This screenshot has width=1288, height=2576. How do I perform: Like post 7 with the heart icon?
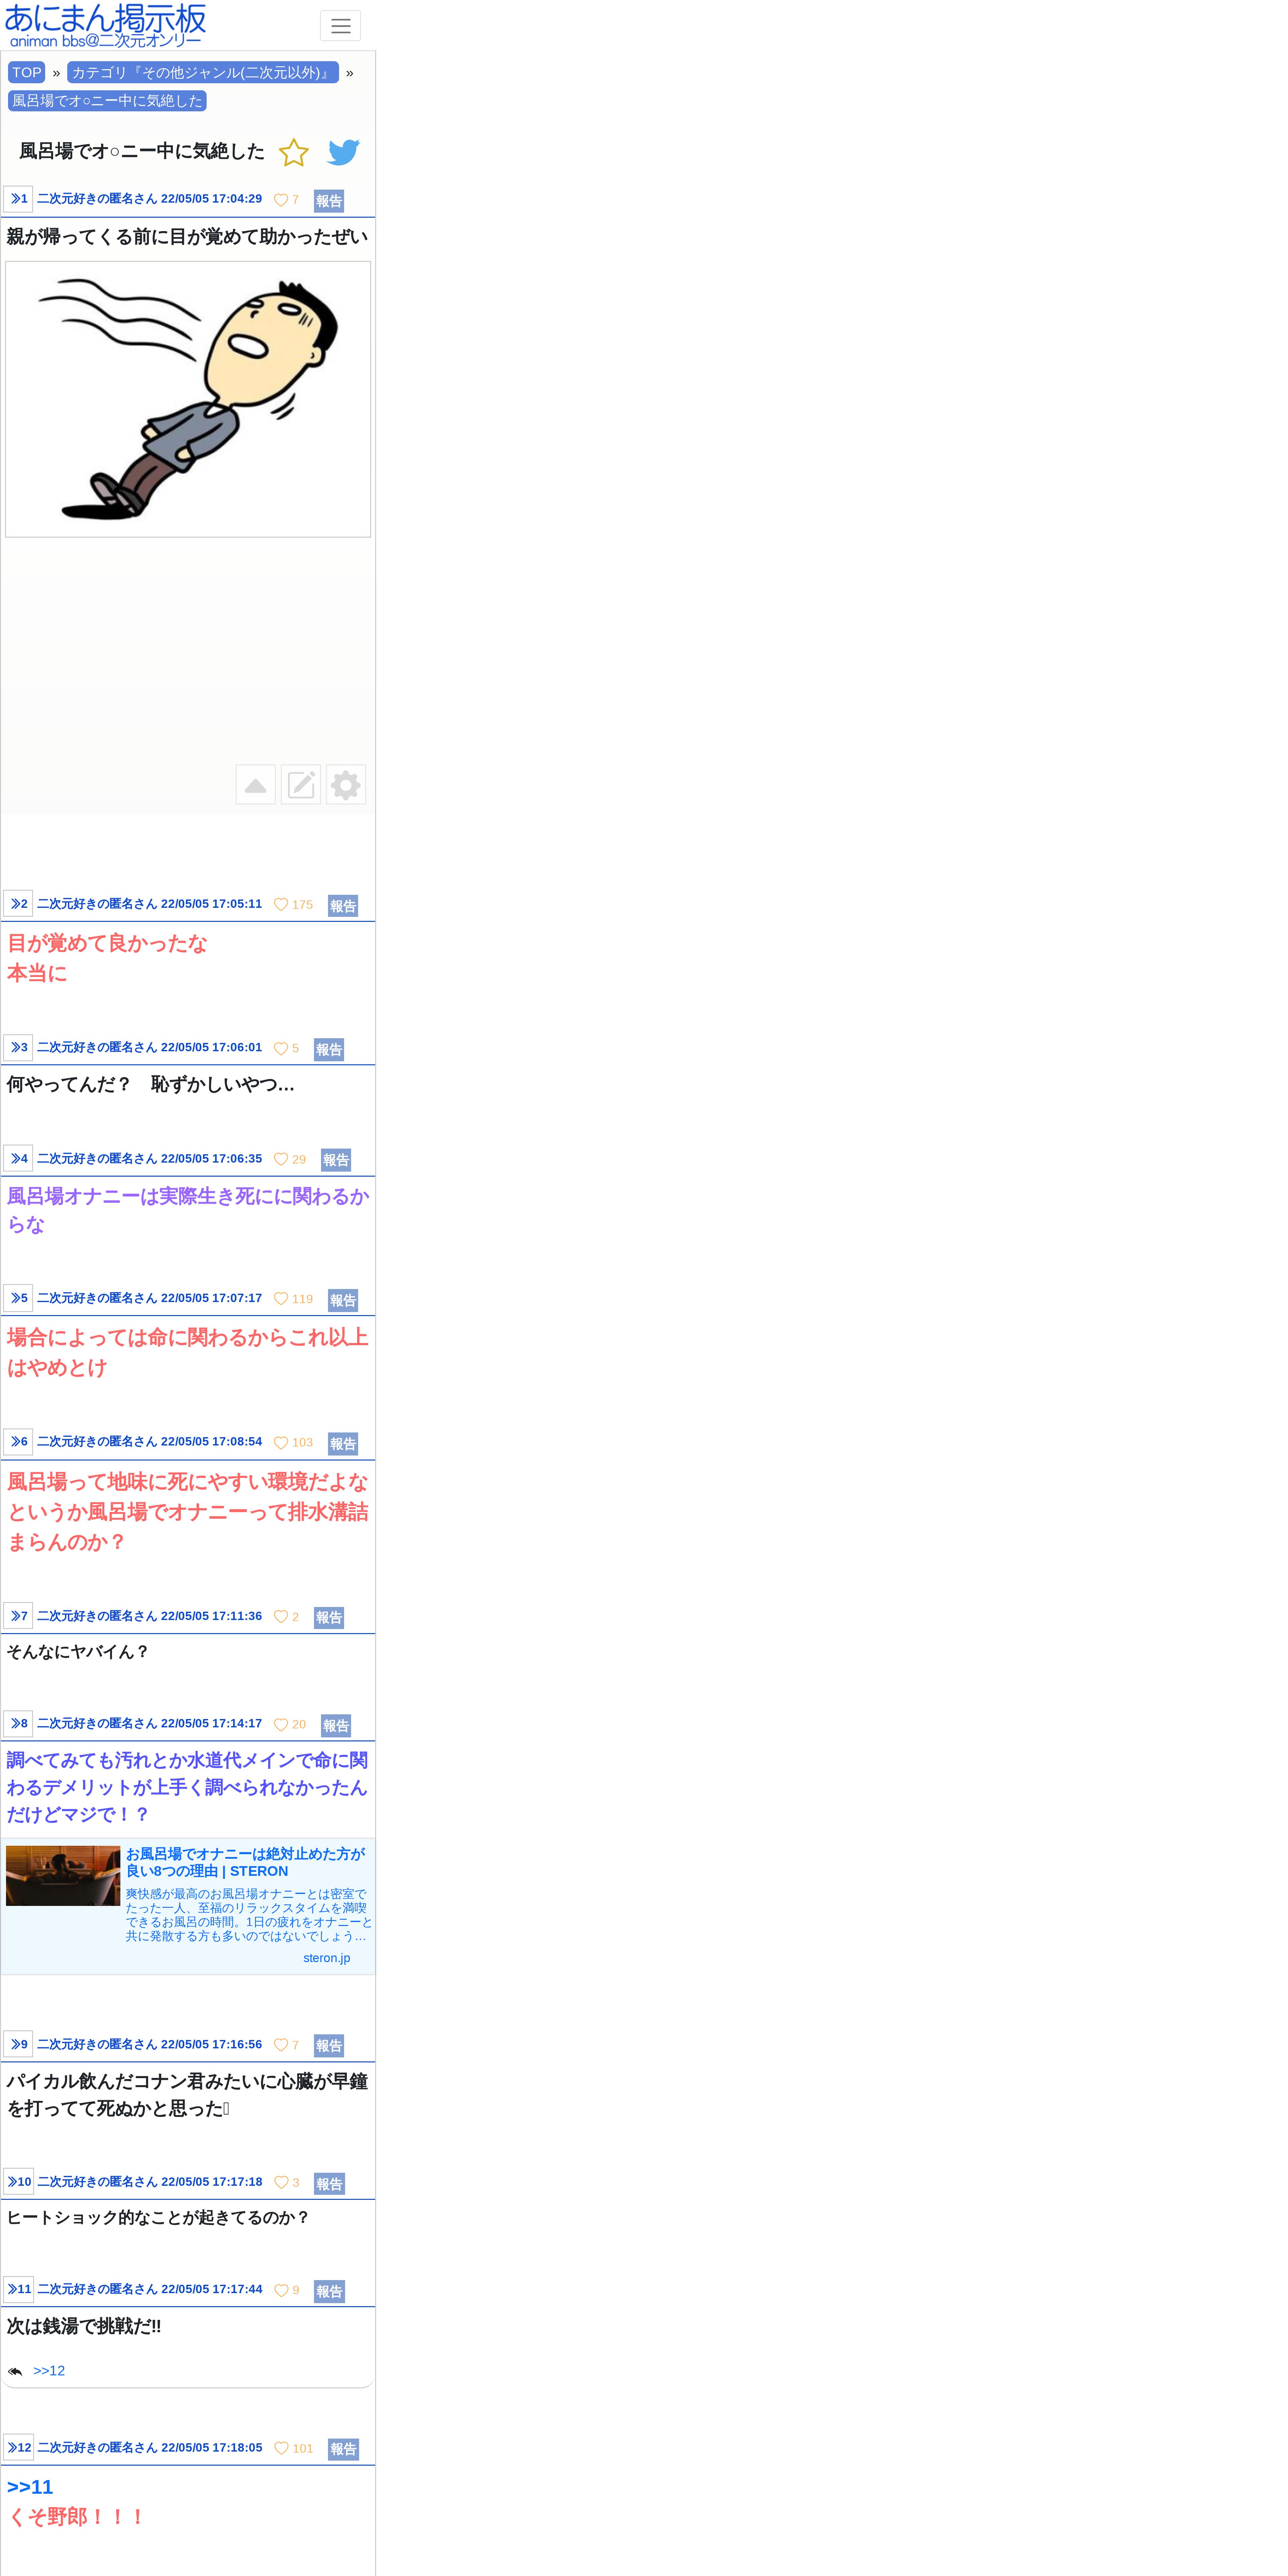point(281,1617)
